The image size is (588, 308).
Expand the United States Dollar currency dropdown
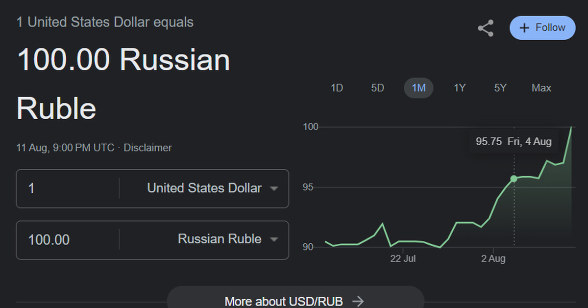tap(274, 188)
